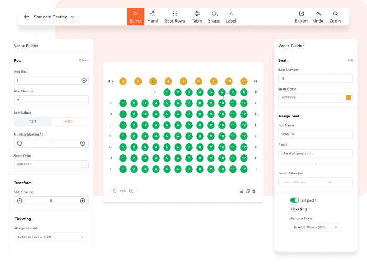This screenshot has width=367, height=268.
Task: Activate the Select tool tab
Action: (x=135, y=17)
